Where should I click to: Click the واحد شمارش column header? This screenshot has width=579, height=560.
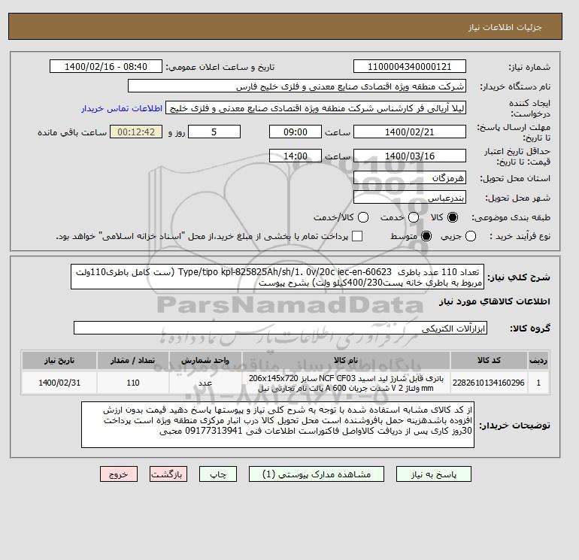tap(205, 360)
